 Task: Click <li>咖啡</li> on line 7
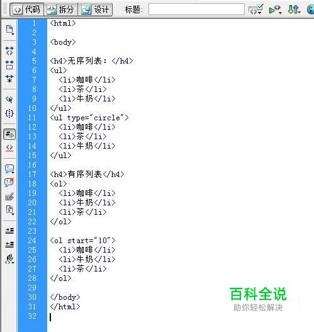[x=87, y=80]
